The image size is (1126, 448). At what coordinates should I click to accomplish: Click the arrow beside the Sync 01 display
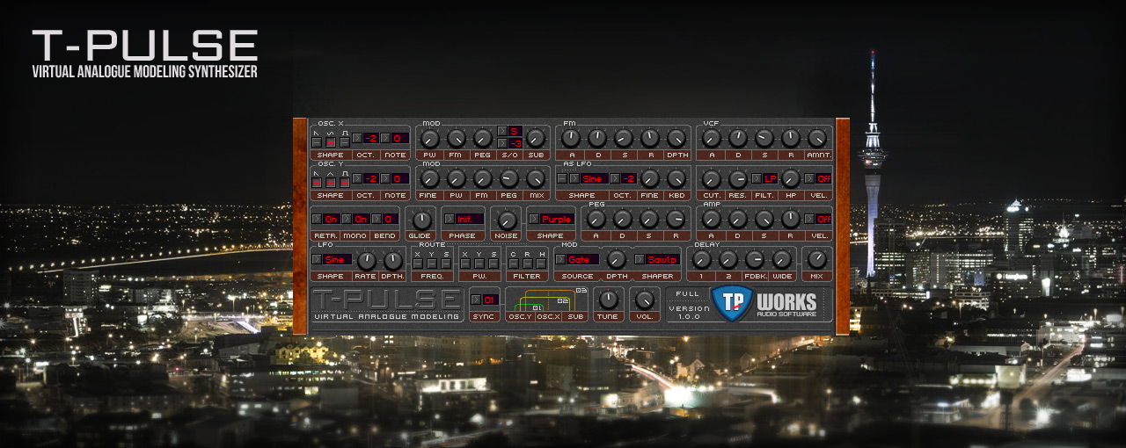tap(476, 300)
